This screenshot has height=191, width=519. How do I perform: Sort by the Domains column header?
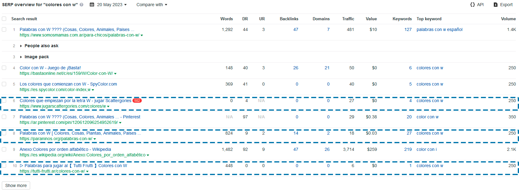[321, 19]
